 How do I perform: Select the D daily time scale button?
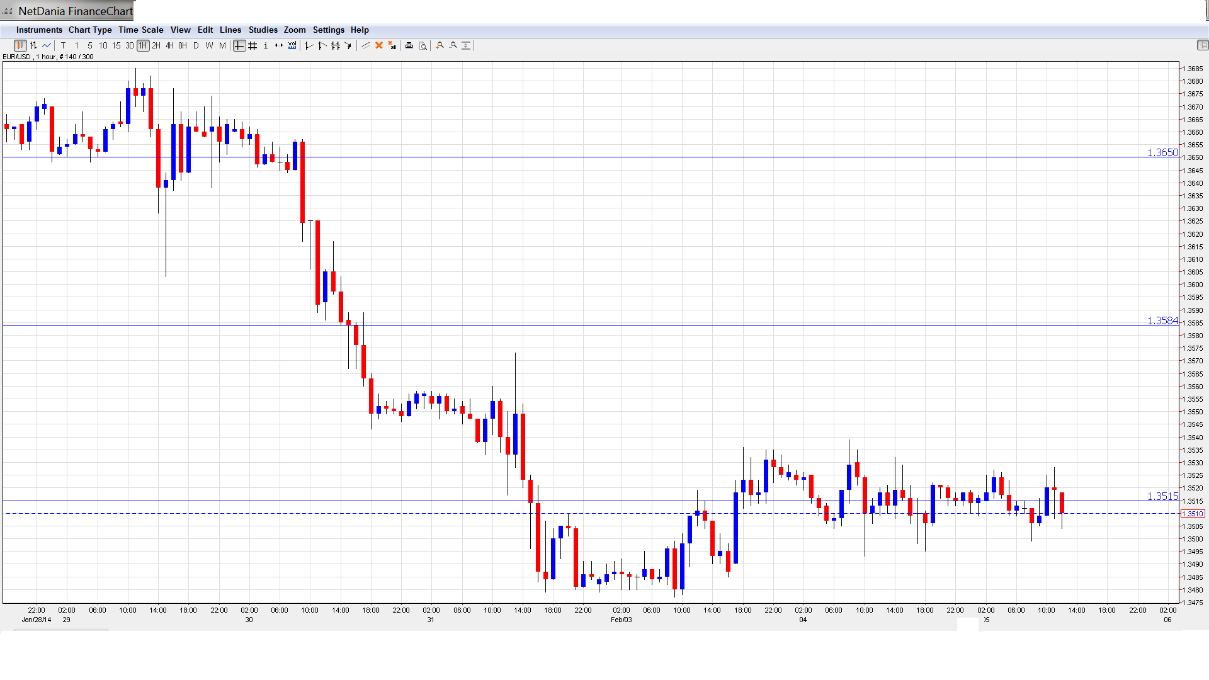(196, 45)
